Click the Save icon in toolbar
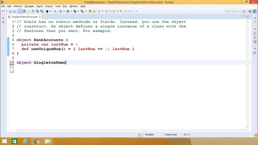Screen dimensions: 258x145 coord(10,11)
